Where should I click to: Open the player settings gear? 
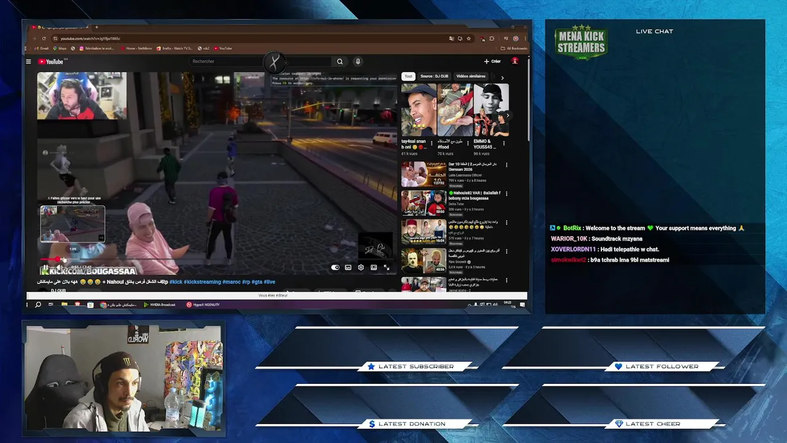[361, 268]
